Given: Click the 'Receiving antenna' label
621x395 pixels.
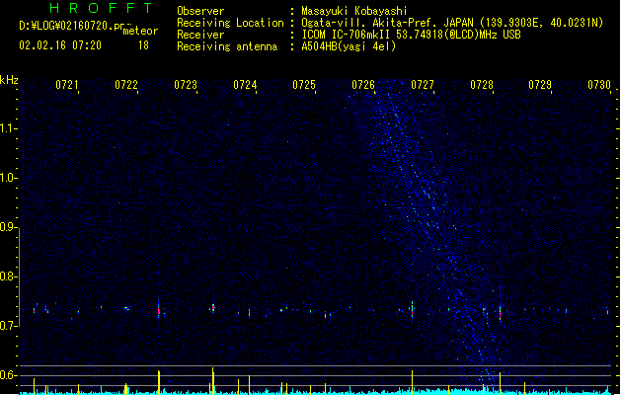Looking at the screenshot, I should [x=227, y=46].
